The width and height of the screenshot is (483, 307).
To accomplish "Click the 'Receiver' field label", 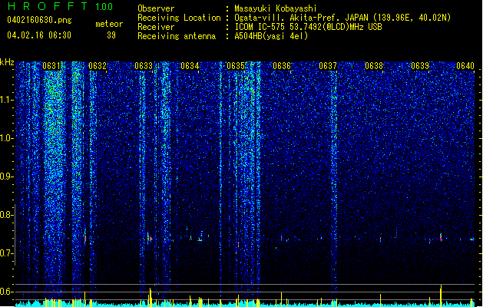I will pyautogui.click(x=156, y=27).
